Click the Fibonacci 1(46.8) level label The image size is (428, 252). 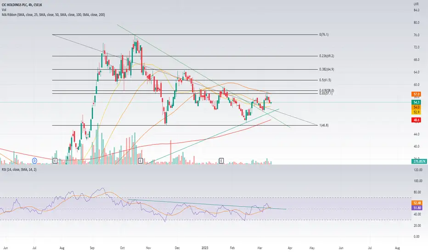tap(324, 126)
